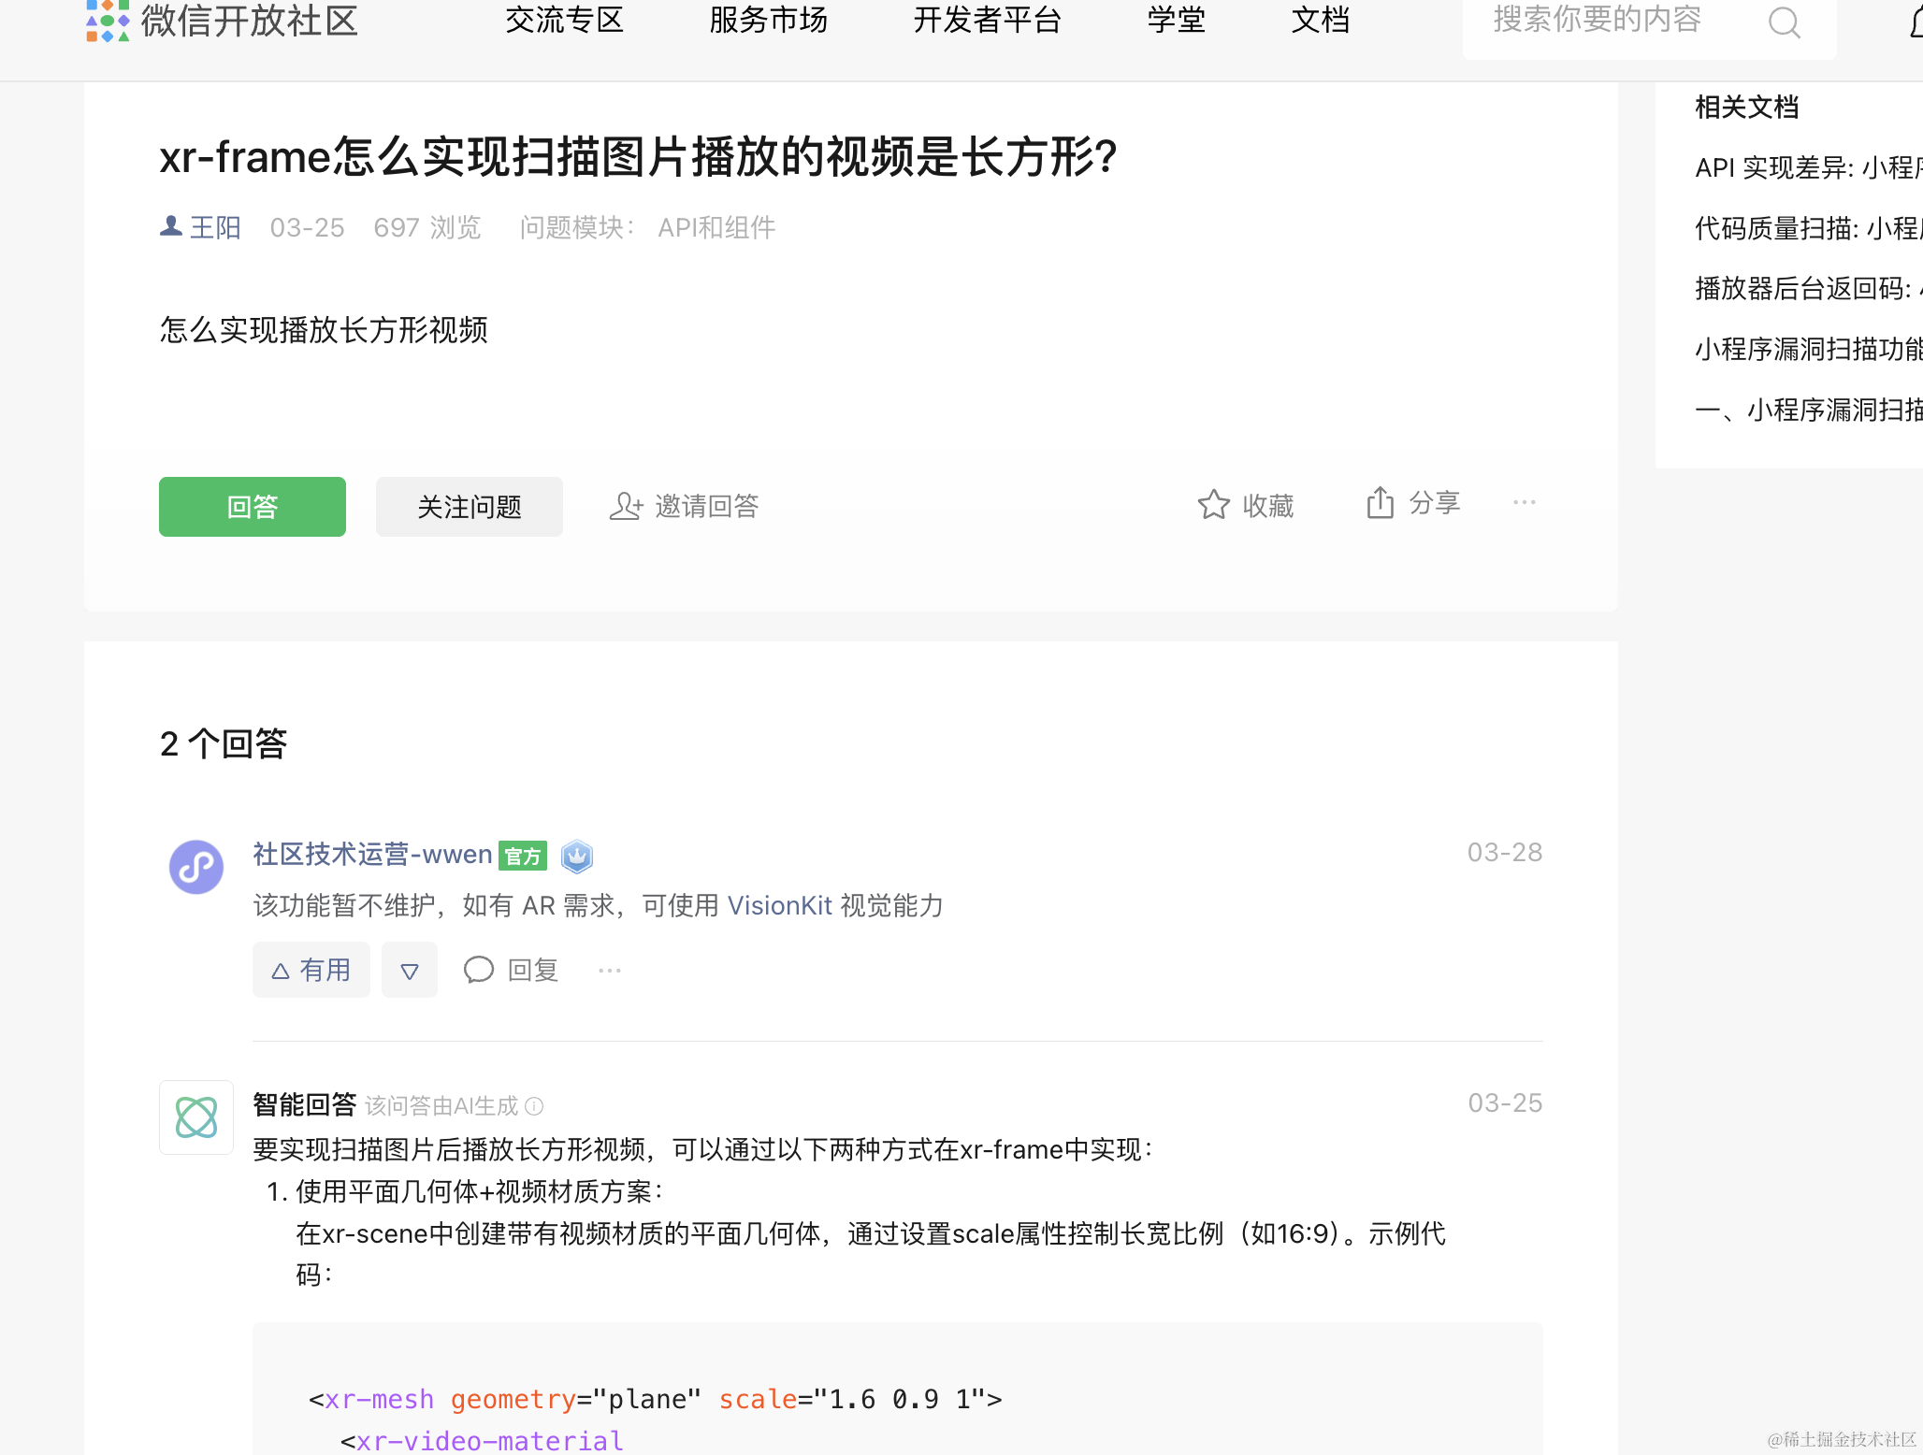Click the 邀请回答 invite icon

click(x=626, y=507)
